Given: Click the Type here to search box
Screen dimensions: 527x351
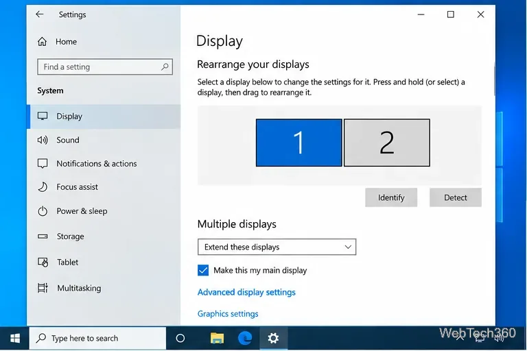Looking at the screenshot, I should coord(97,338).
